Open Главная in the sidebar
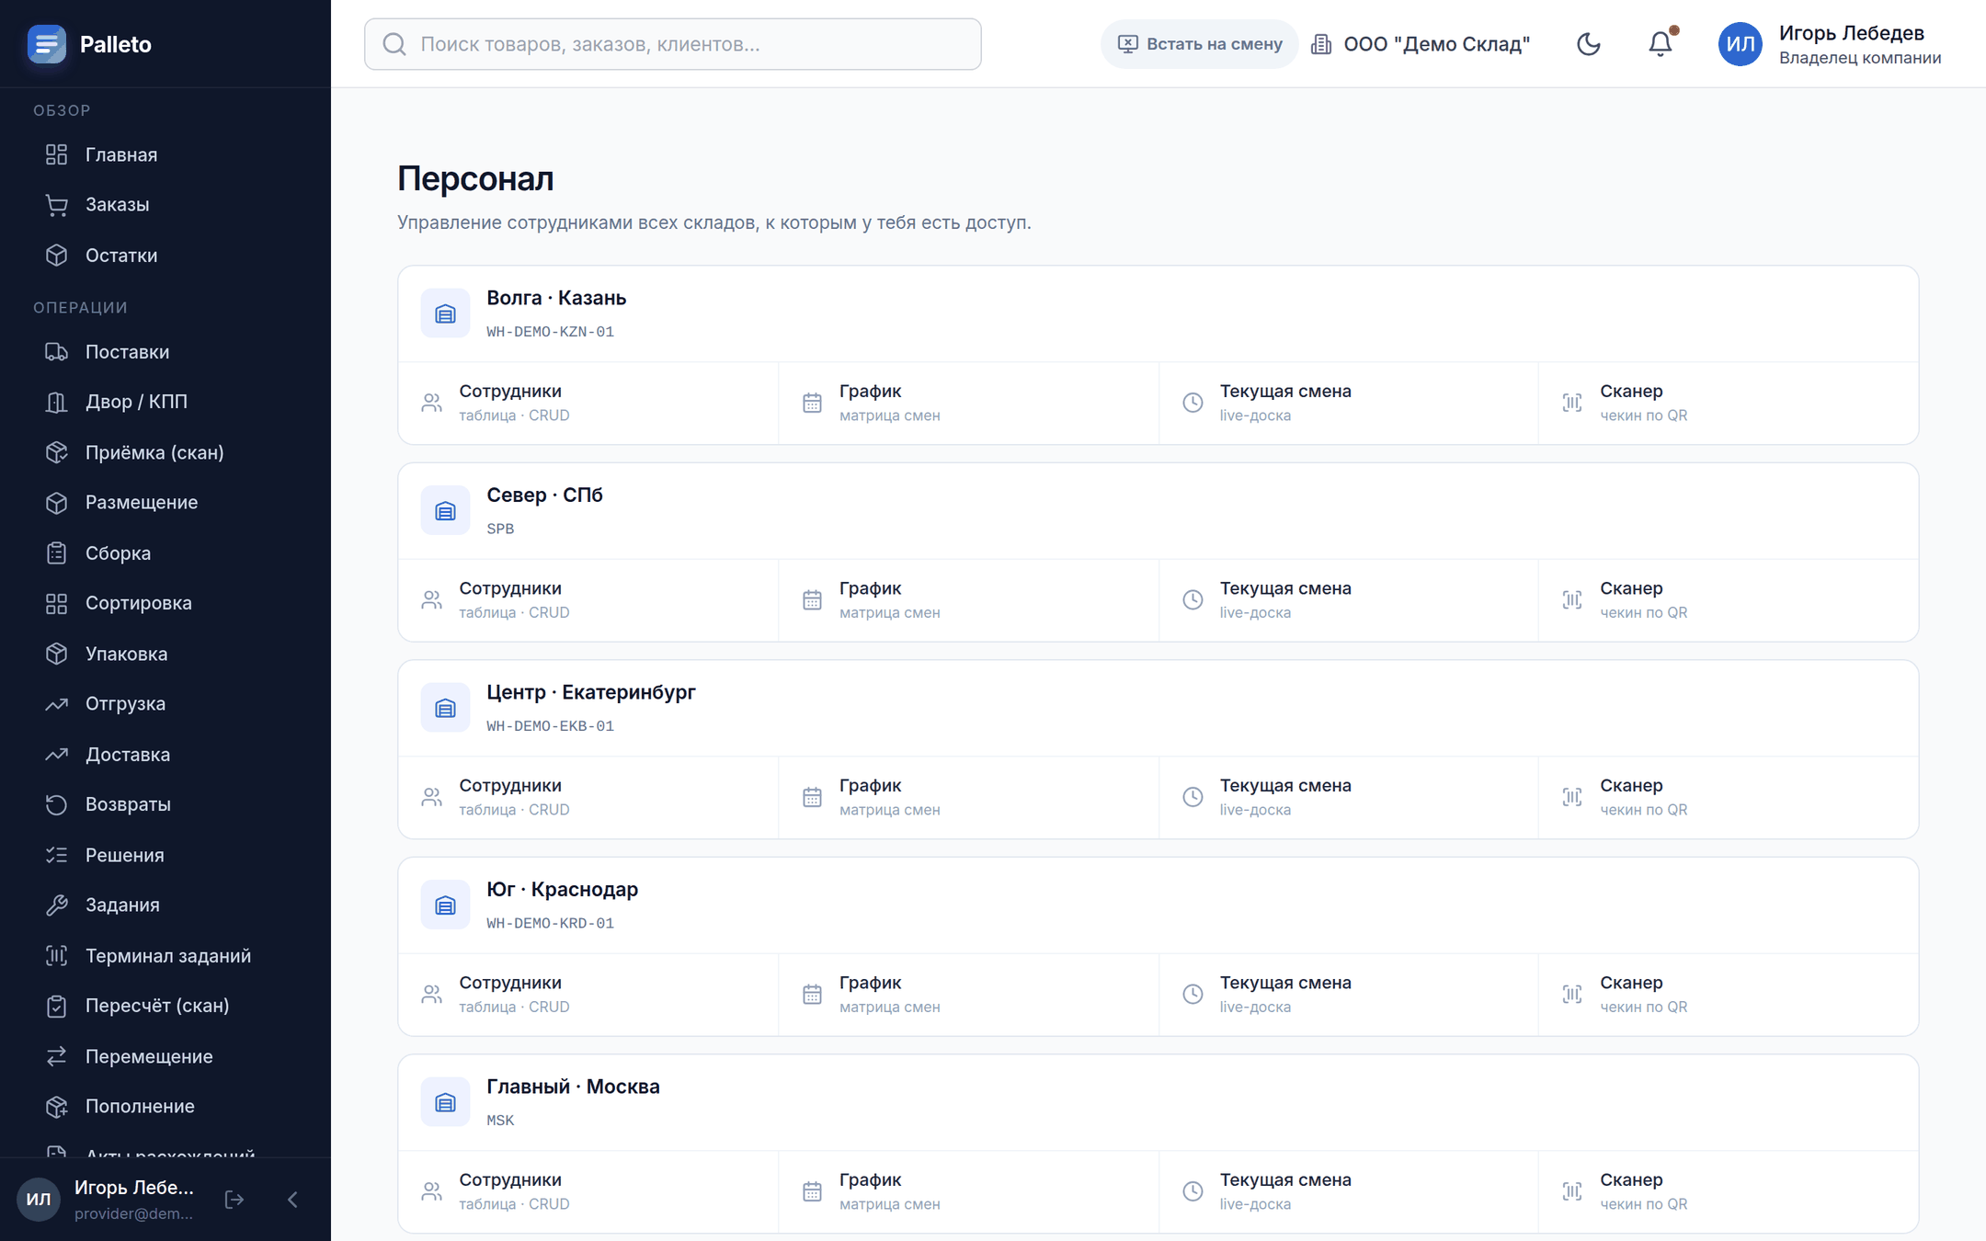1986x1241 pixels. tap(165, 154)
